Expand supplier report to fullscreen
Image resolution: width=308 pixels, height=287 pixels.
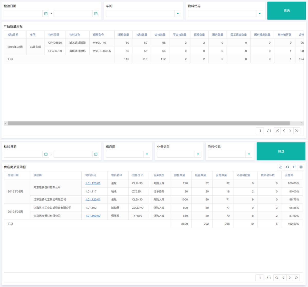pyautogui.click(x=301, y=167)
